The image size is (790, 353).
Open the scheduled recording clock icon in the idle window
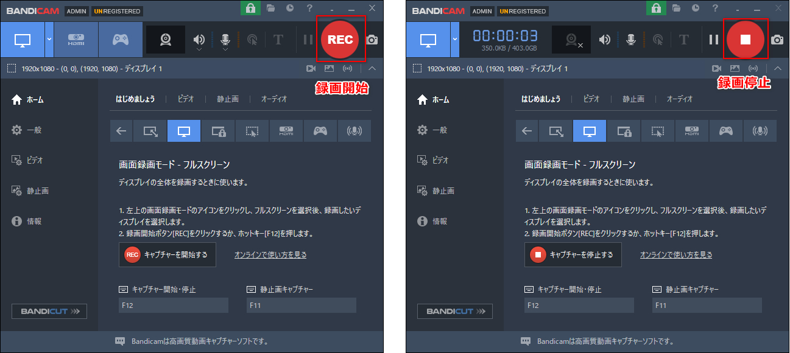290,8
